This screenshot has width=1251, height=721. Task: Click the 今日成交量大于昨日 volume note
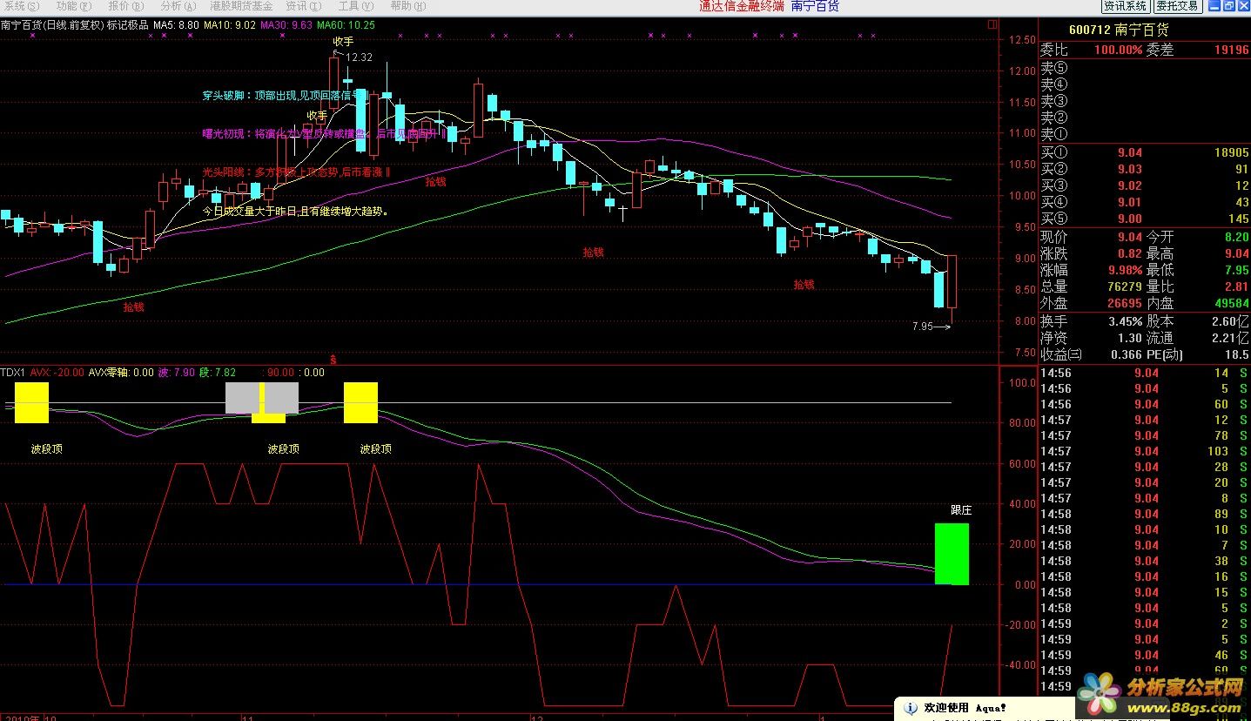[x=295, y=211]
